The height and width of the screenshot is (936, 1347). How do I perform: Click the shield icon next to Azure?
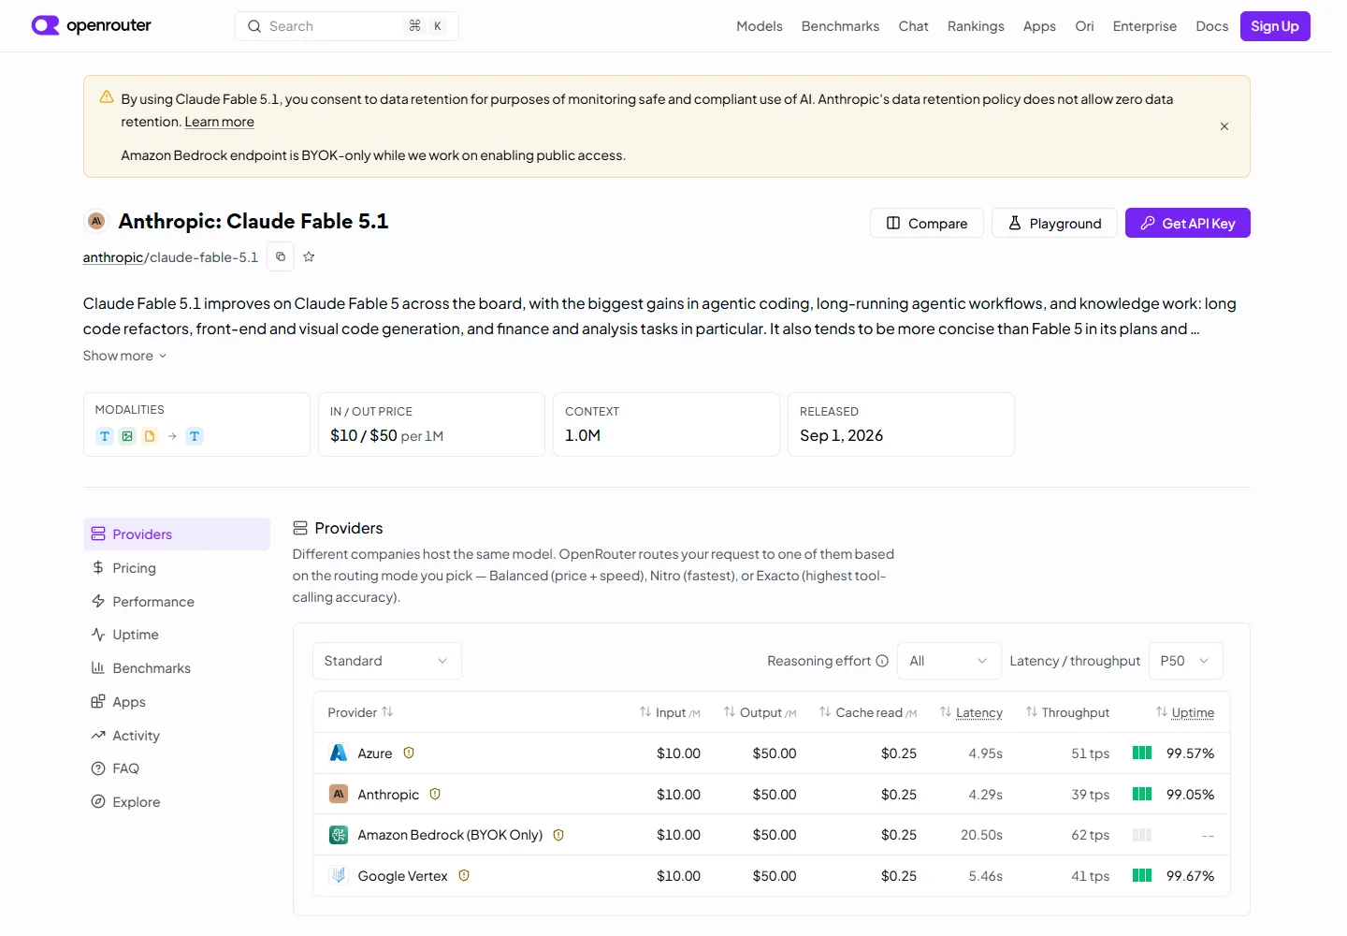[409, 753]
